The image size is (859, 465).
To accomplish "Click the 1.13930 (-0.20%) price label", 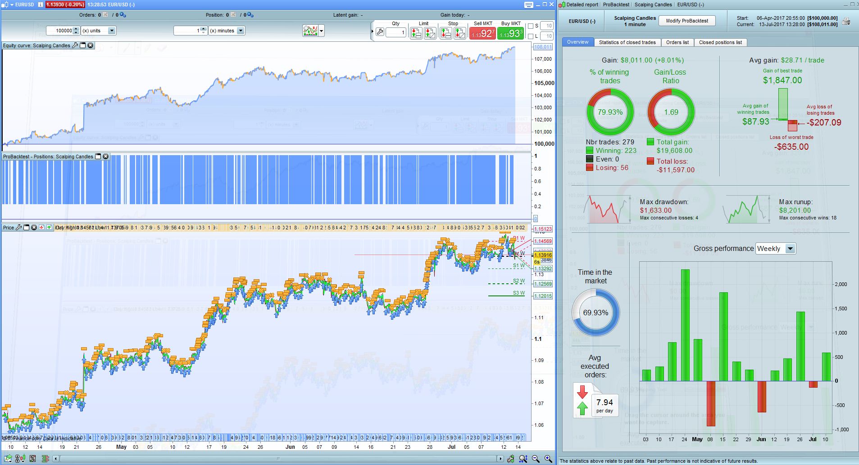I will tap(65, 4).
